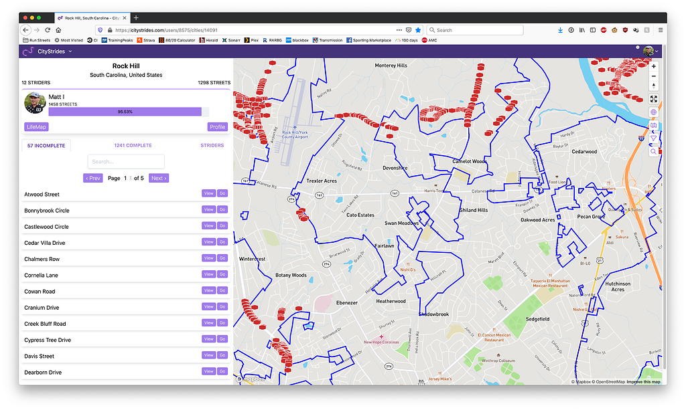Viewport: 686px width, 410px height.
Task: Toggle the compass reset control on the map
Action: coord(654,86)
